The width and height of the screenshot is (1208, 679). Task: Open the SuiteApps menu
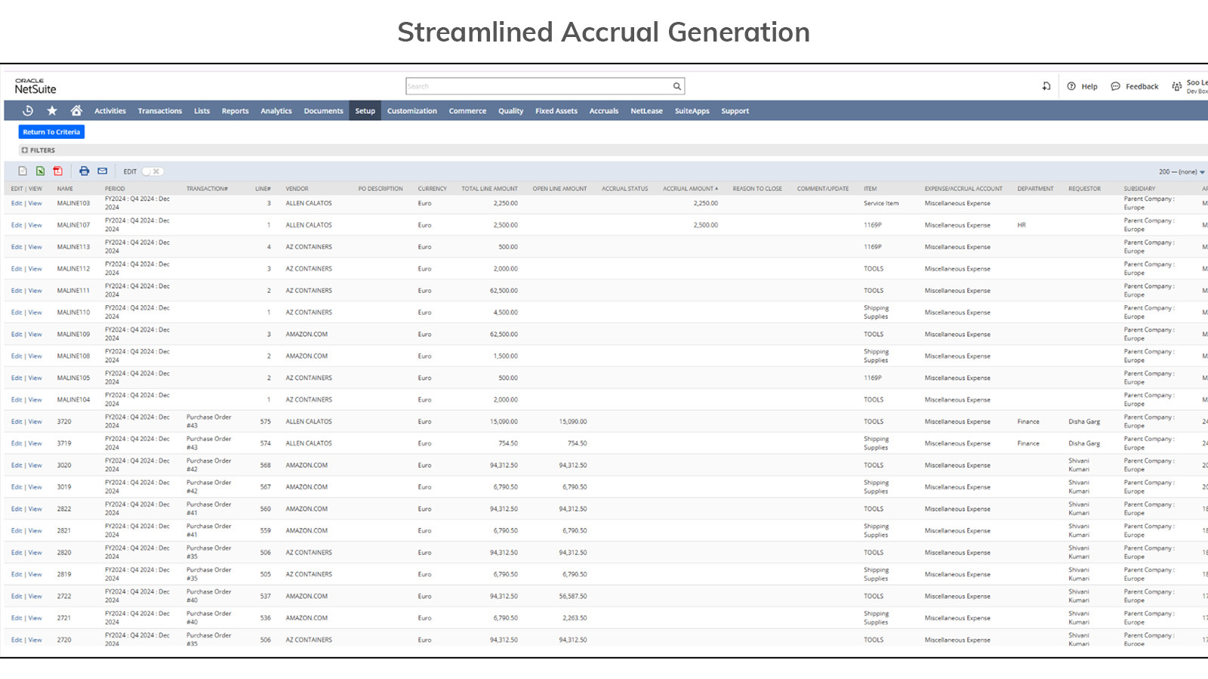pyautogui.click(x=692, y=111)
